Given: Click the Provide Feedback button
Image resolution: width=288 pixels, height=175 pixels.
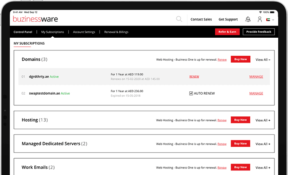Looking at the screenshot, I should [x=259, y=32].
